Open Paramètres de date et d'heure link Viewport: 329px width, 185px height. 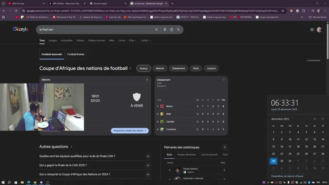[287, 176]
